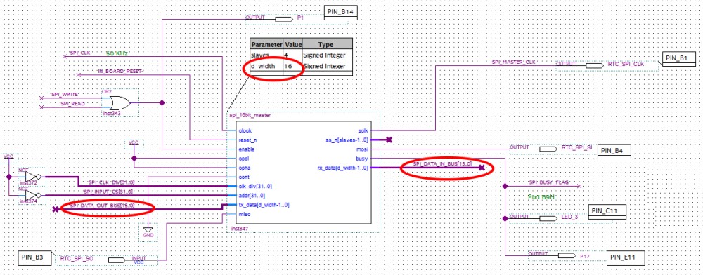Select the SPI_CLK_DIV[31..0] bus label
This screenshot has height=275, width=703.
[x=111, y=182]
